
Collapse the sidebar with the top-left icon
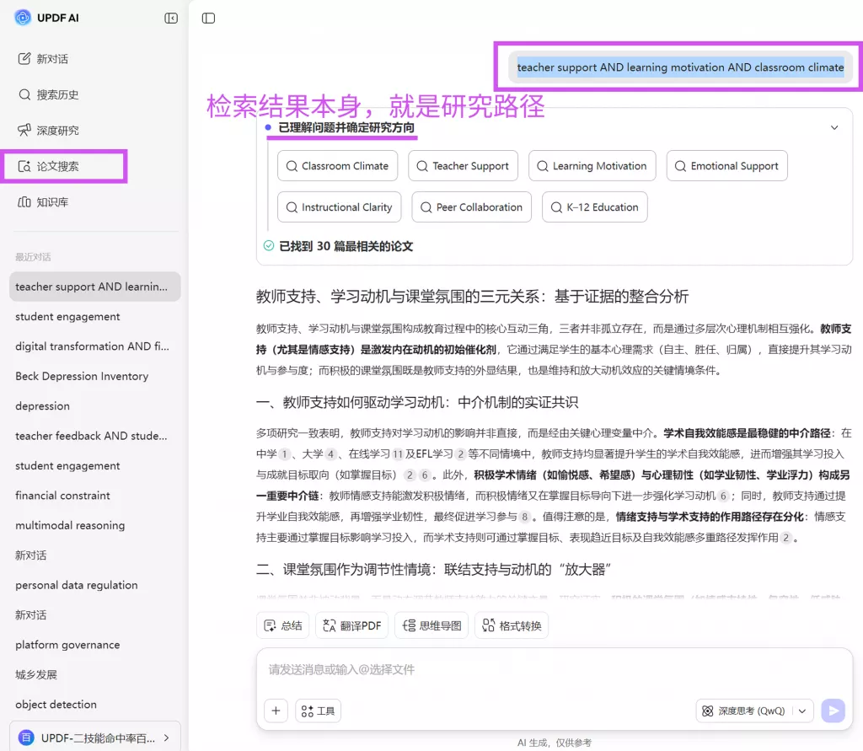click(171, 17)
